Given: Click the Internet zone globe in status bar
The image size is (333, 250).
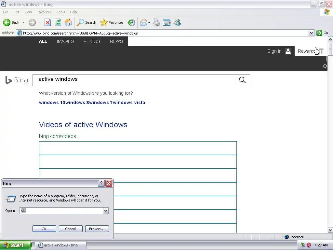Looking at the screenshot, I should point(287,237).
